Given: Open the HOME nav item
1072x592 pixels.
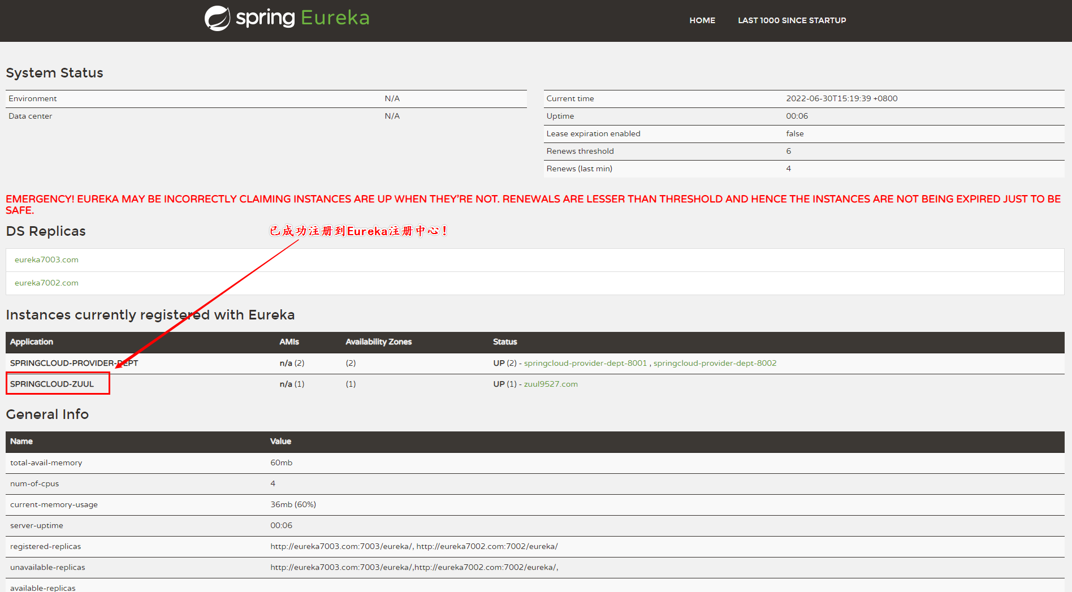Looking at the screenshot, I should [702, 20].
